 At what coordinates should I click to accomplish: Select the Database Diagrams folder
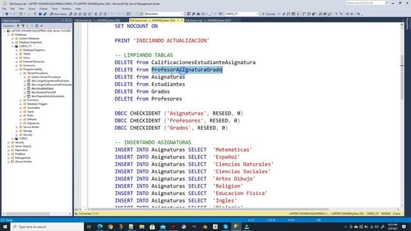[34, 50]
